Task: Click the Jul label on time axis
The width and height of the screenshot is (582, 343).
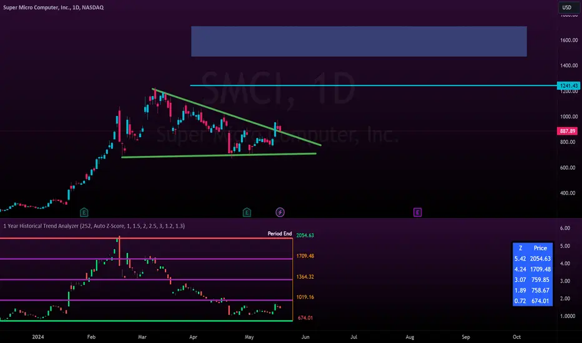Action: coord(353,337)
